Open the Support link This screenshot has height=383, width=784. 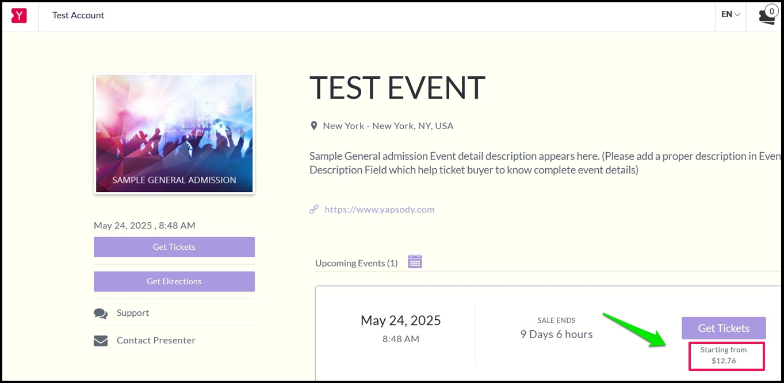[x=133, y=313]
